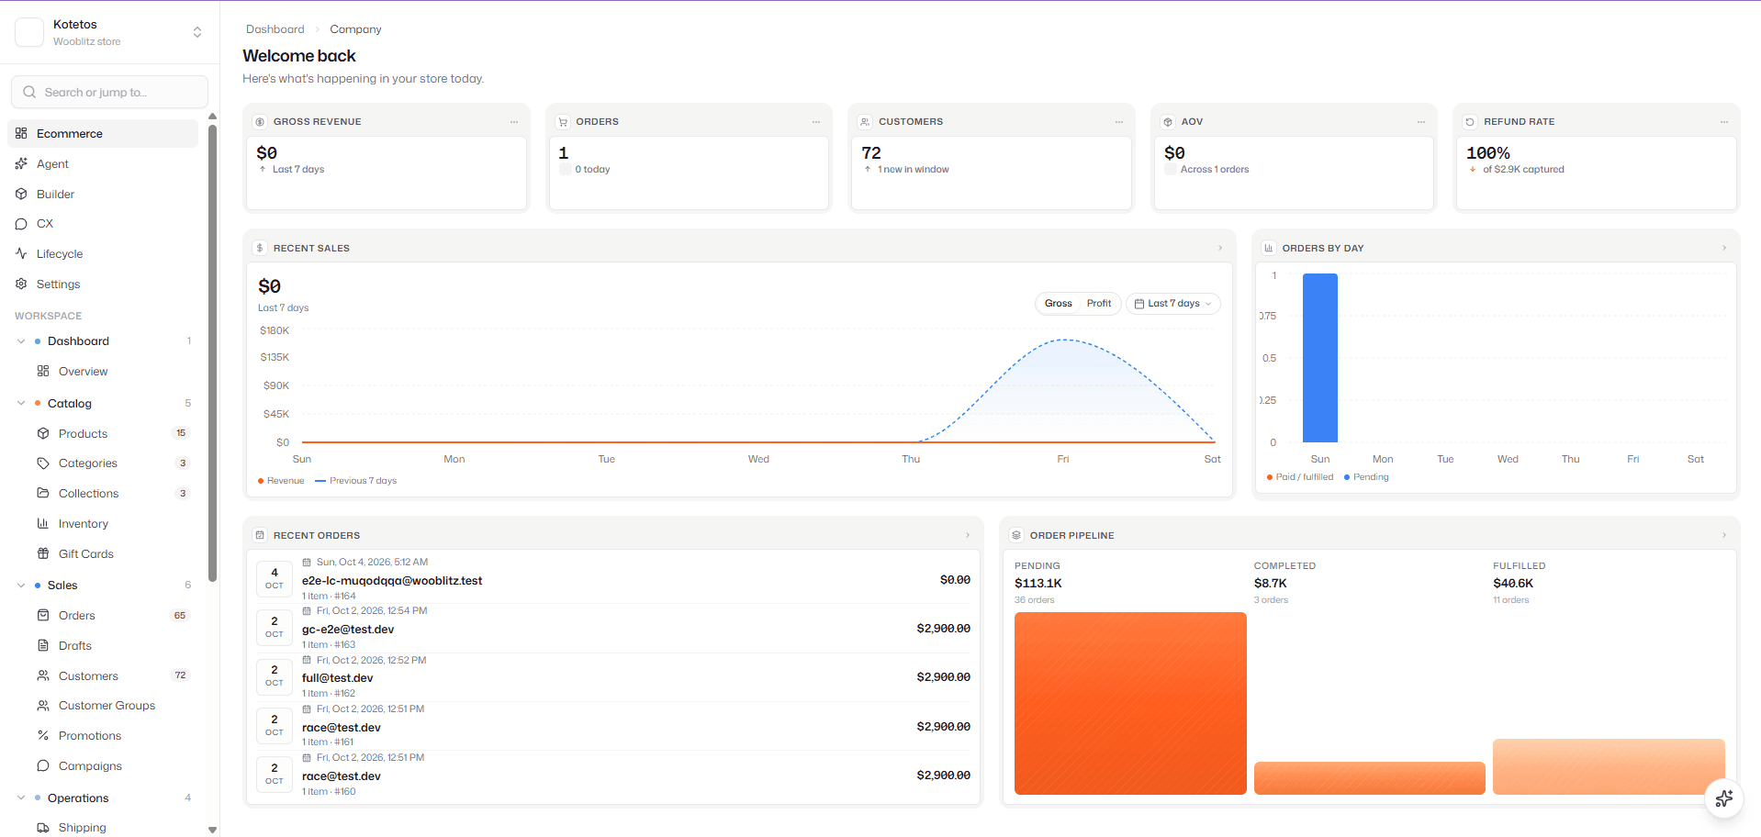Screen dimensions: 1761x837
Task: Expand the Recent Orders panel chevron
Action: click(x=968, y=535)
